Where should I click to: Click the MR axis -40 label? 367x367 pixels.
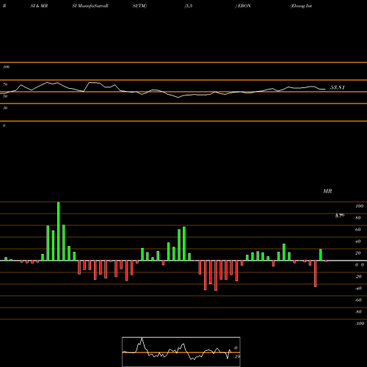[x=358, y=288]
